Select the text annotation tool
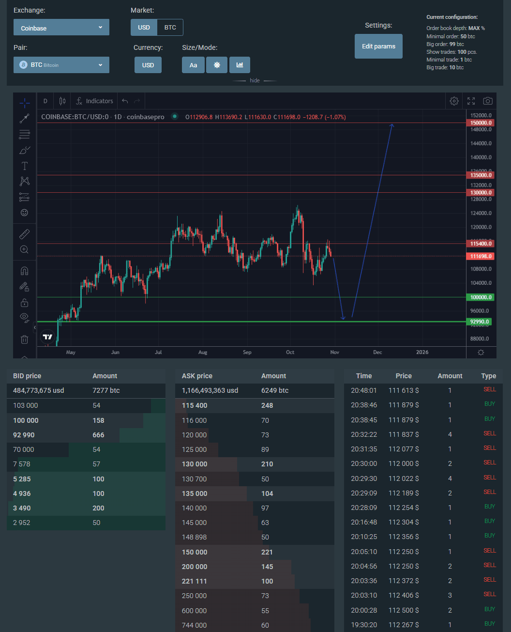511x632 pixels. tap(24, 166)
